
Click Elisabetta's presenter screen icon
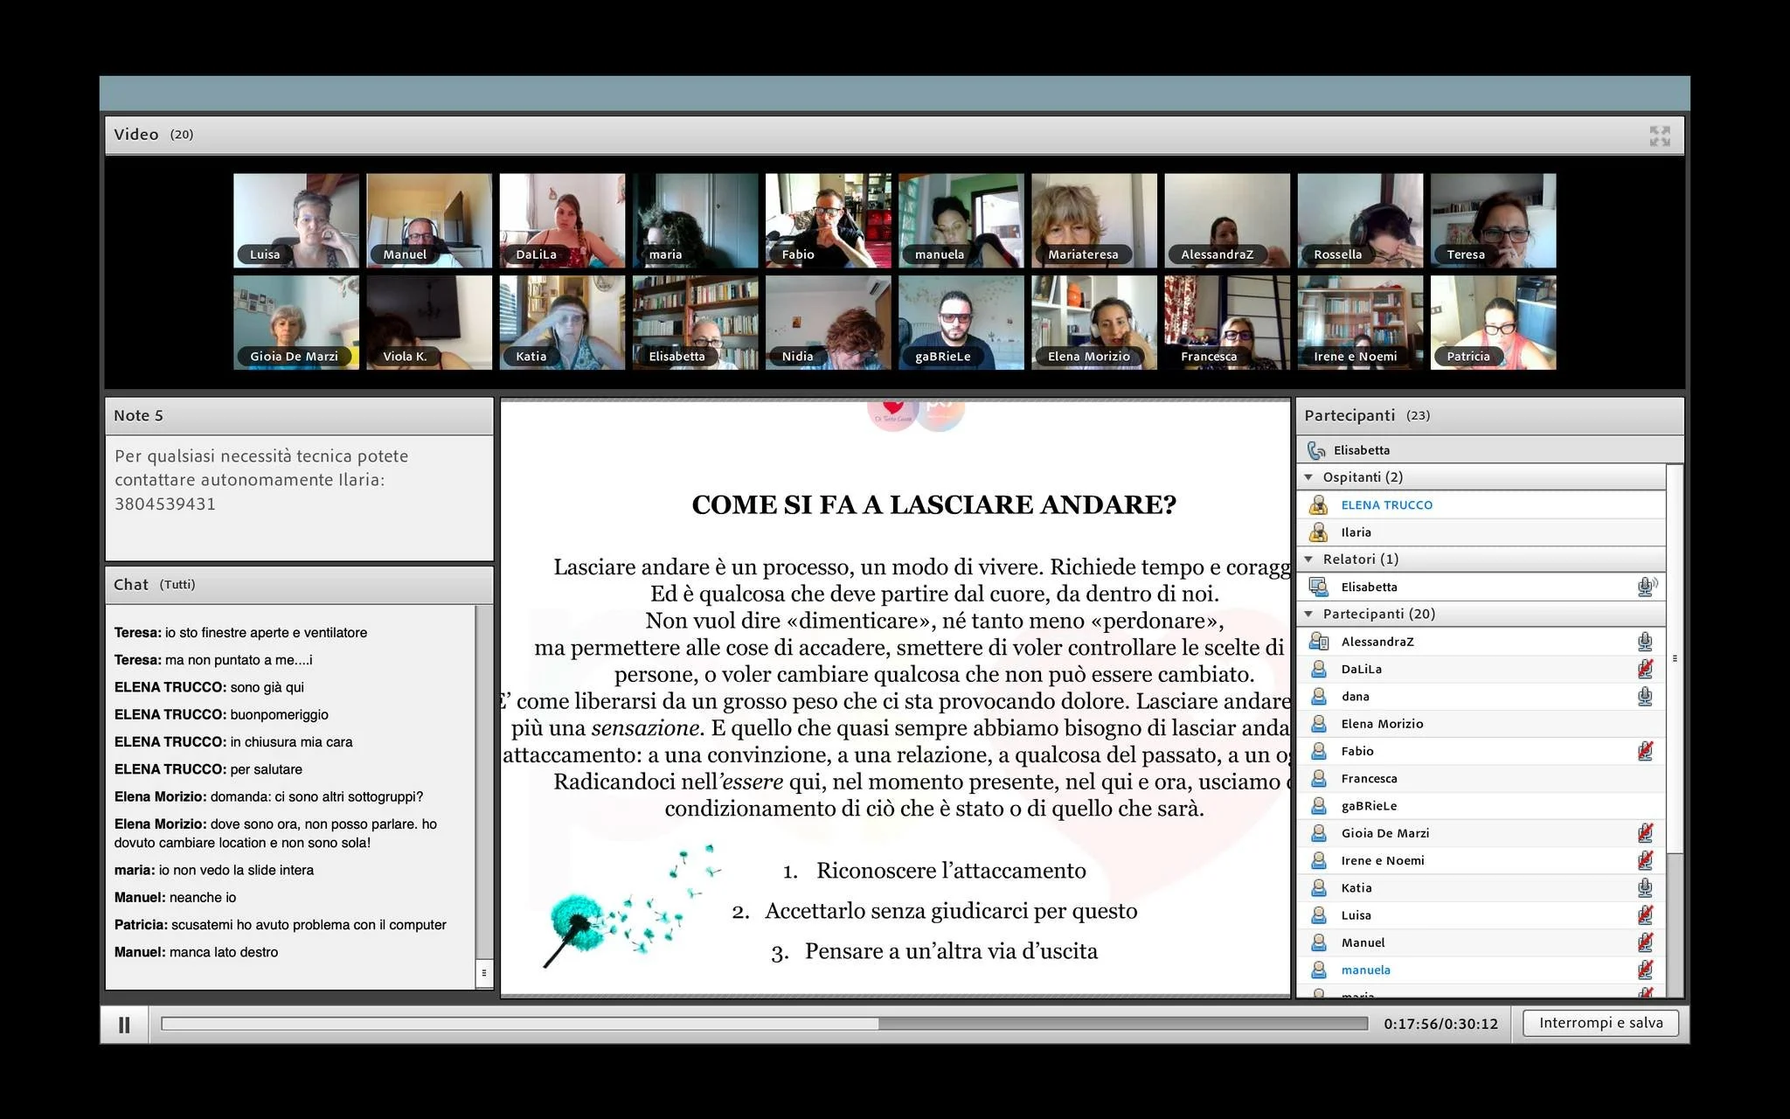coord(1318,587)
